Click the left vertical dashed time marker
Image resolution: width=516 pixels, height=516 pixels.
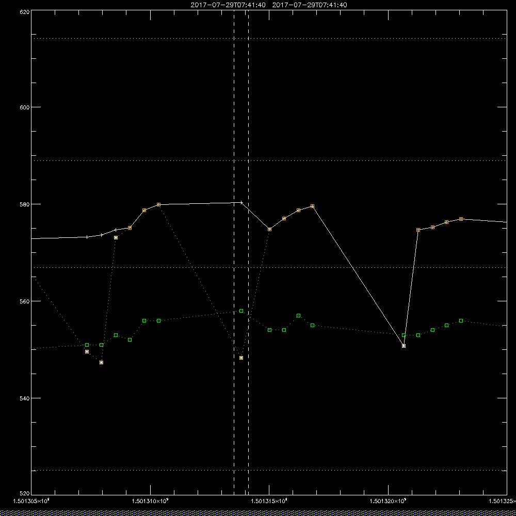coord(234,252)
